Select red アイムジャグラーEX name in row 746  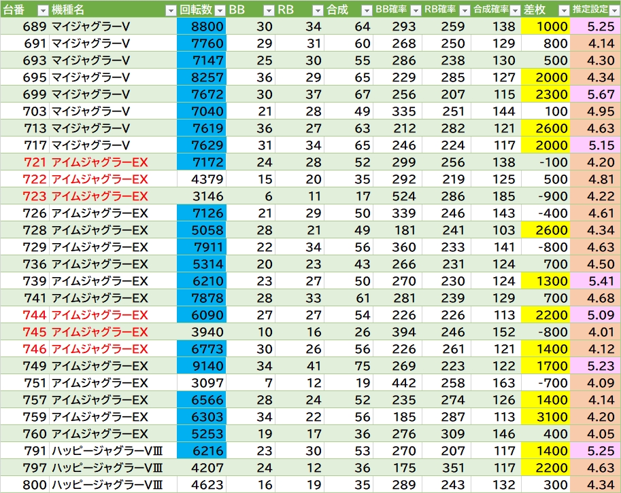coord(113,349)
